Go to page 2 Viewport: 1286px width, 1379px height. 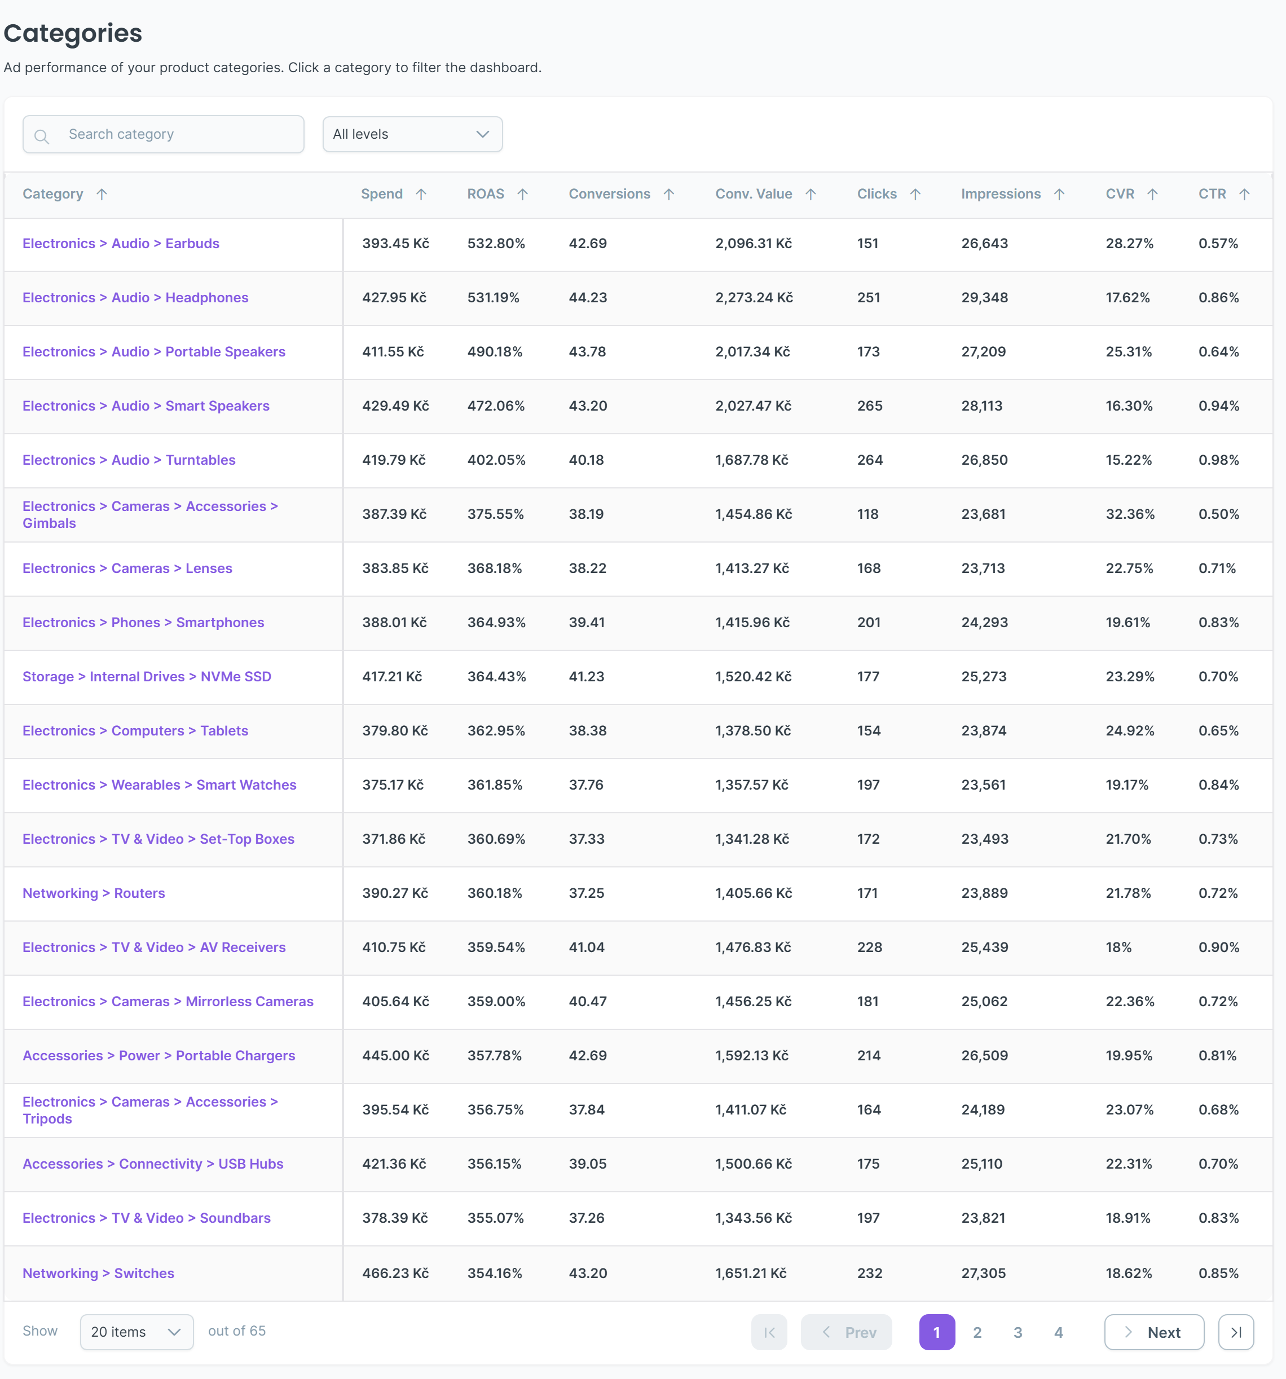pyautogui.click(x=977, y=1332)
